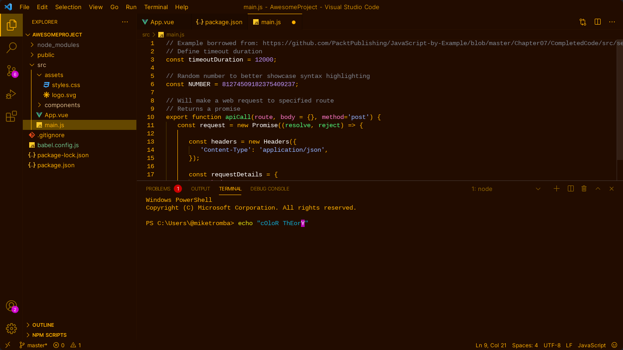Click Spaces: 4 indentation setting
The width and height of the screenshot is (623, 350).
coord(525,345)
